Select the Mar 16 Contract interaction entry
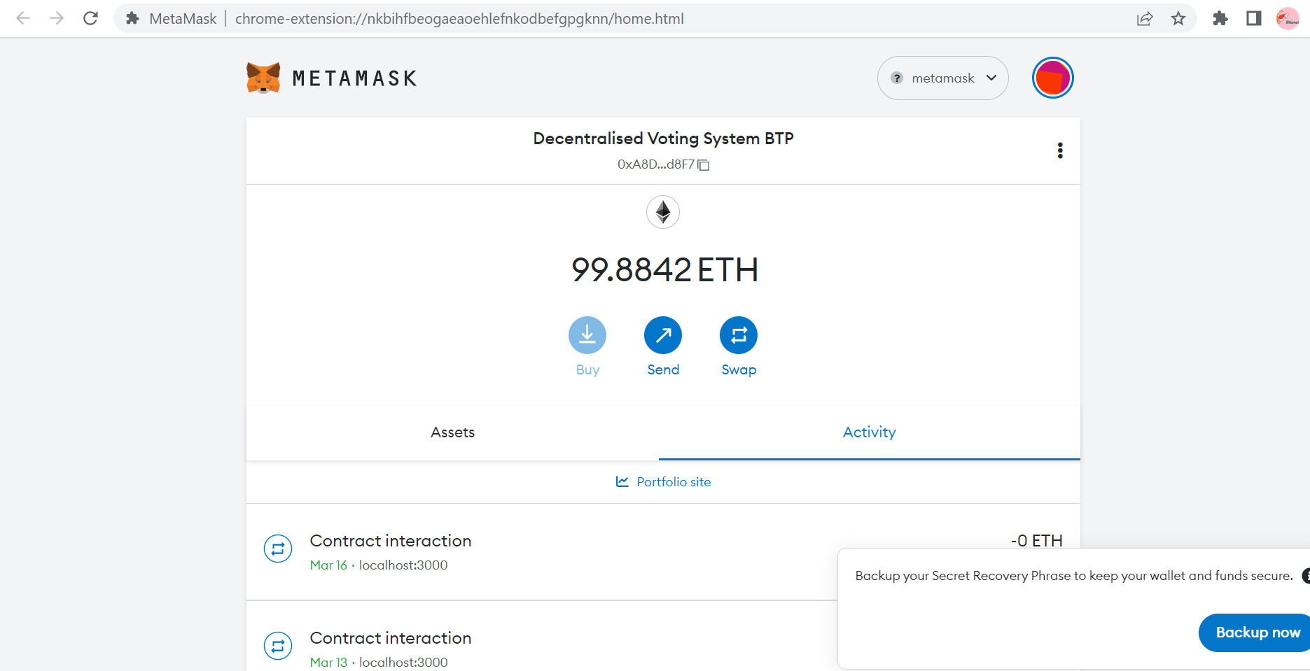 pos(391,540)
